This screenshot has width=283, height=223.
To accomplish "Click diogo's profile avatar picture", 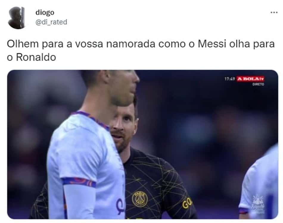I will pyautogui.click(x=16, y=18).
